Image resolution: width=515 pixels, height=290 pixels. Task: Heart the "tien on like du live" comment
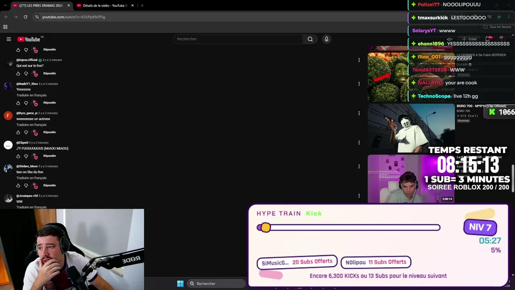(x=35, y=186)
